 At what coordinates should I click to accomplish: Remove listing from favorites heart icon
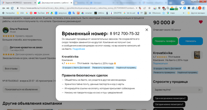coord(201,22)
